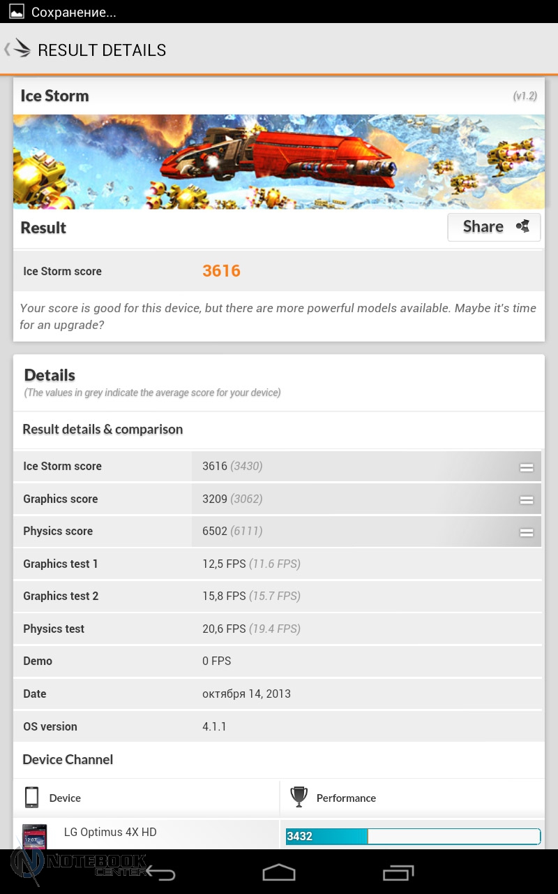Tap the phone icon beside Device

click(31, 797)
